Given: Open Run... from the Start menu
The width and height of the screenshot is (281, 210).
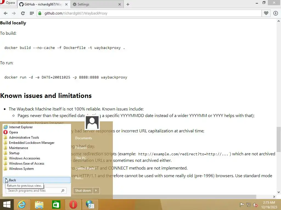Looking at the screenshot, I should click(79, 178).
